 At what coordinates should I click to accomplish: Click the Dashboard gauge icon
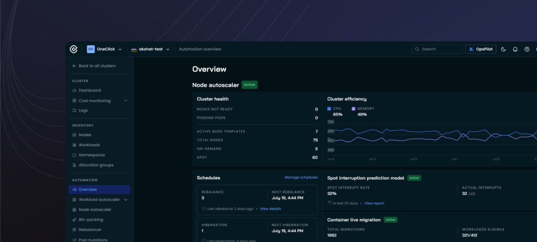[x=74, y=91]
